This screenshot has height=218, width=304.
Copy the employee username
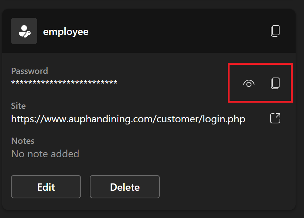(x=275, y=31)
